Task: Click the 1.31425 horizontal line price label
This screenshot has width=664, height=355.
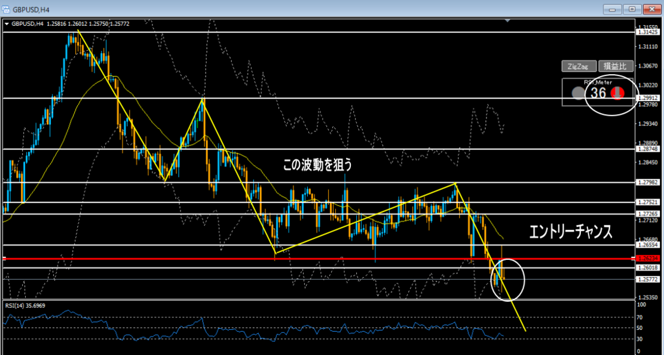Action: click(x=648, y=33)
